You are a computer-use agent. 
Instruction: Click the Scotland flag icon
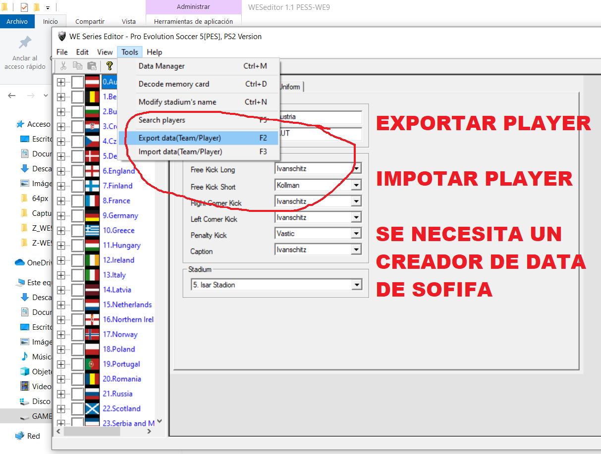92,408
